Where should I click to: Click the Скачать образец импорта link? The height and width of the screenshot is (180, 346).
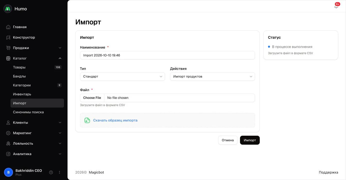pos(115,120)
